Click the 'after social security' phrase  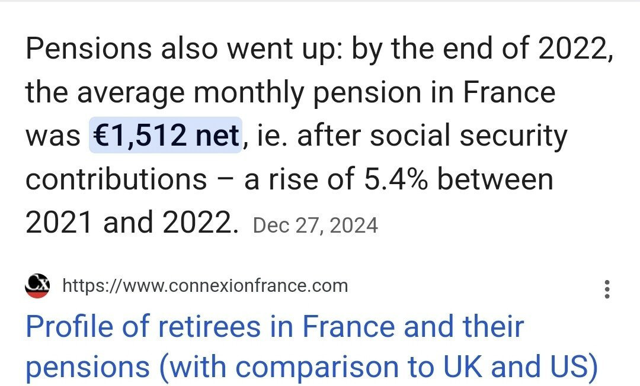432,136
